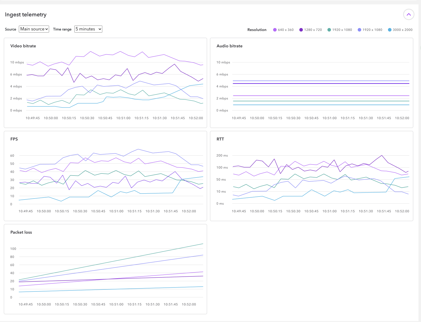Viewport: 421px width, 322px height.
Task: Collapse the Ingest telemetry panel chevron
Action: [x=408, y=15]
